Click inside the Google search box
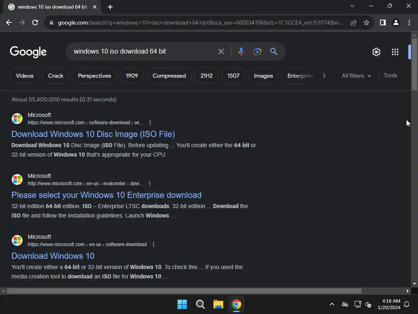Viewport: 418px width, 314px height. (144, 51)
